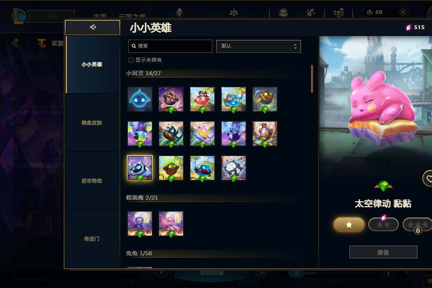
Task: Open the store coins icon in top bar
Action: point(339,12)
